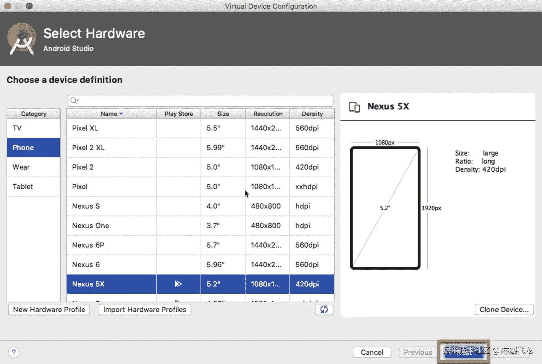Sort by the Play Store column header
Screen dimensions: 542x364
(x=179, y=114)
